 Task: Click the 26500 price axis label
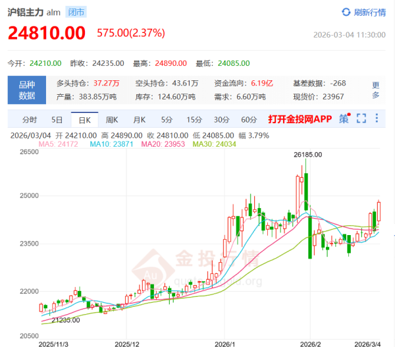point(29,152)
